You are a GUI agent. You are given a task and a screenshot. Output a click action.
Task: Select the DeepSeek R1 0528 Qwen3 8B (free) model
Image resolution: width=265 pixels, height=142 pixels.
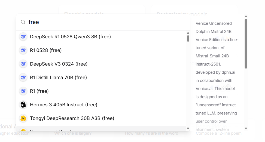pyautogui.click(x=70, y=37)
